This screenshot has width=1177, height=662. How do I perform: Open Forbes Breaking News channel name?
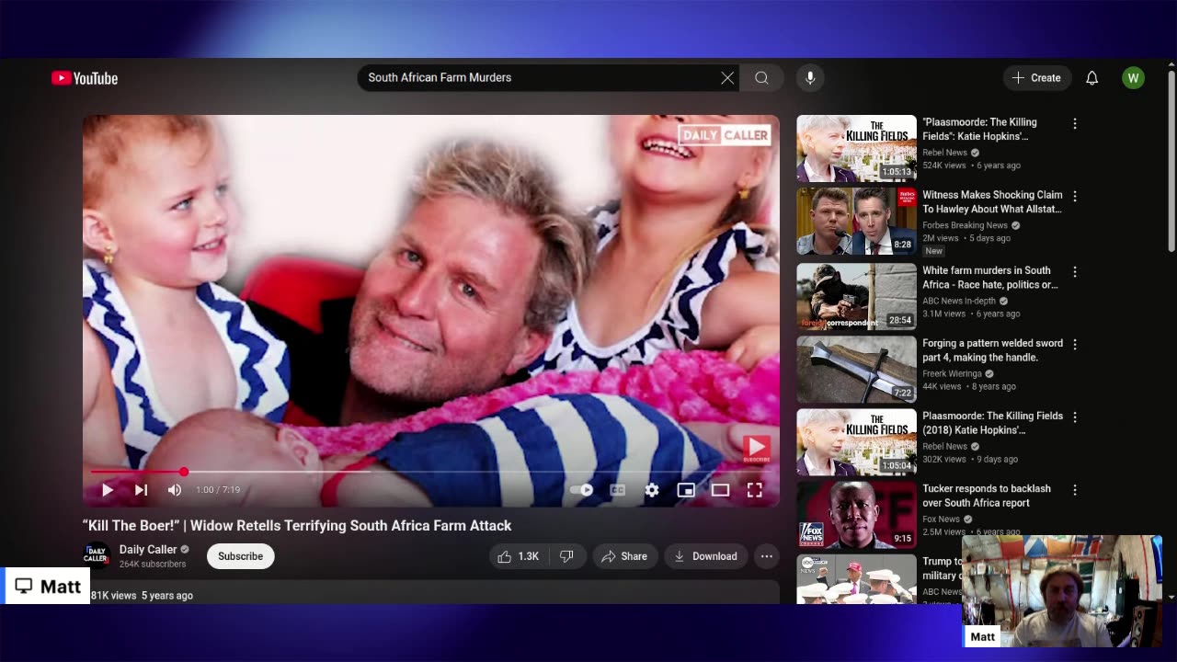pos(965,225)
